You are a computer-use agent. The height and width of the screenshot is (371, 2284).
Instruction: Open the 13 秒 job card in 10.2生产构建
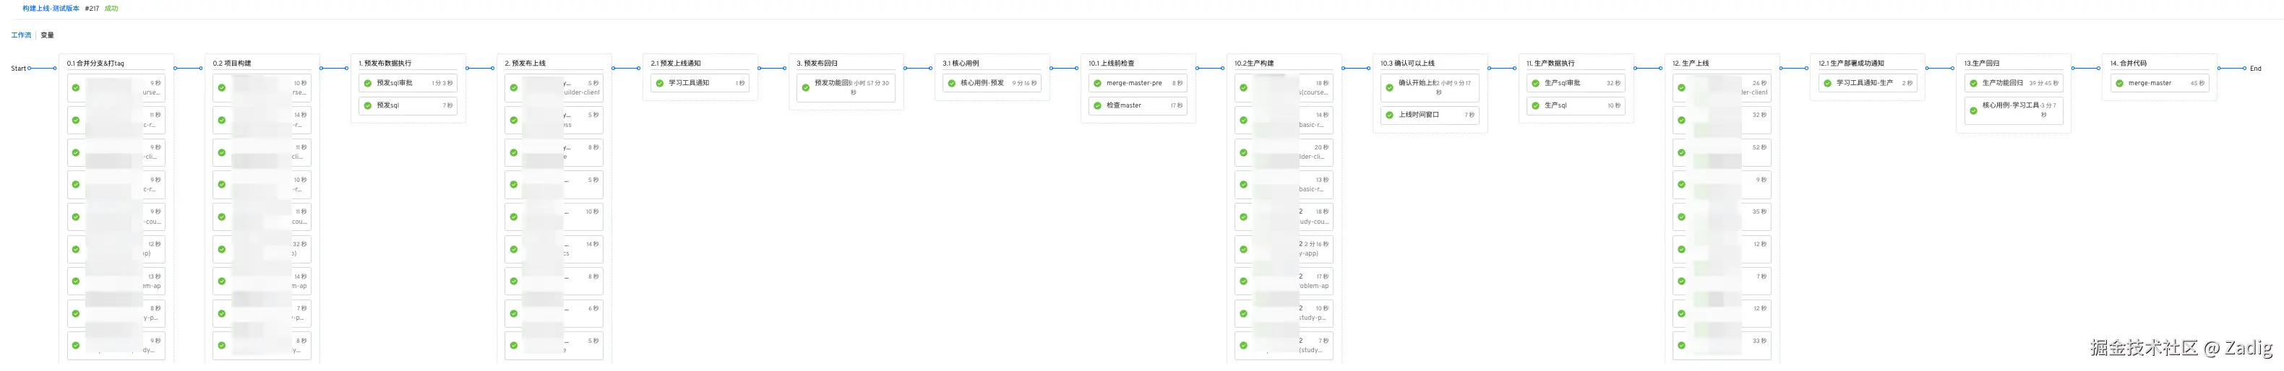pyautogui.click(x=1284, y=184)
